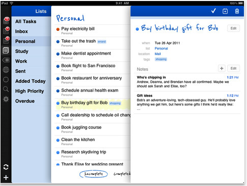Open Book juggling course task
This screenshot has width=247, height=186.
(x=92, y=129)
